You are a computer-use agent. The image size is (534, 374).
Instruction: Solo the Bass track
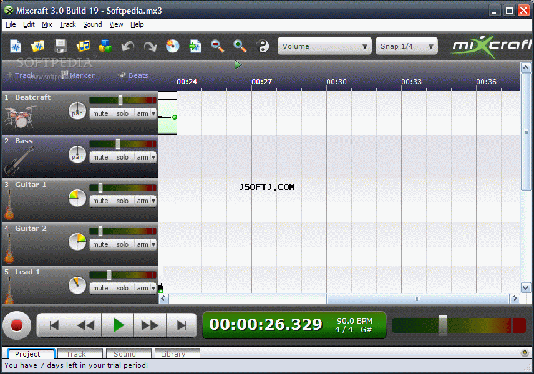[123, 157]
